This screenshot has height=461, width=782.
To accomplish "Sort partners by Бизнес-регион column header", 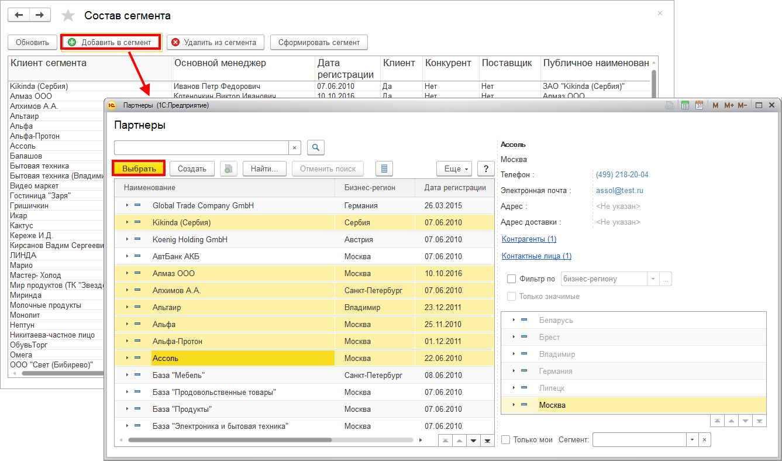I will click(375, 188).
